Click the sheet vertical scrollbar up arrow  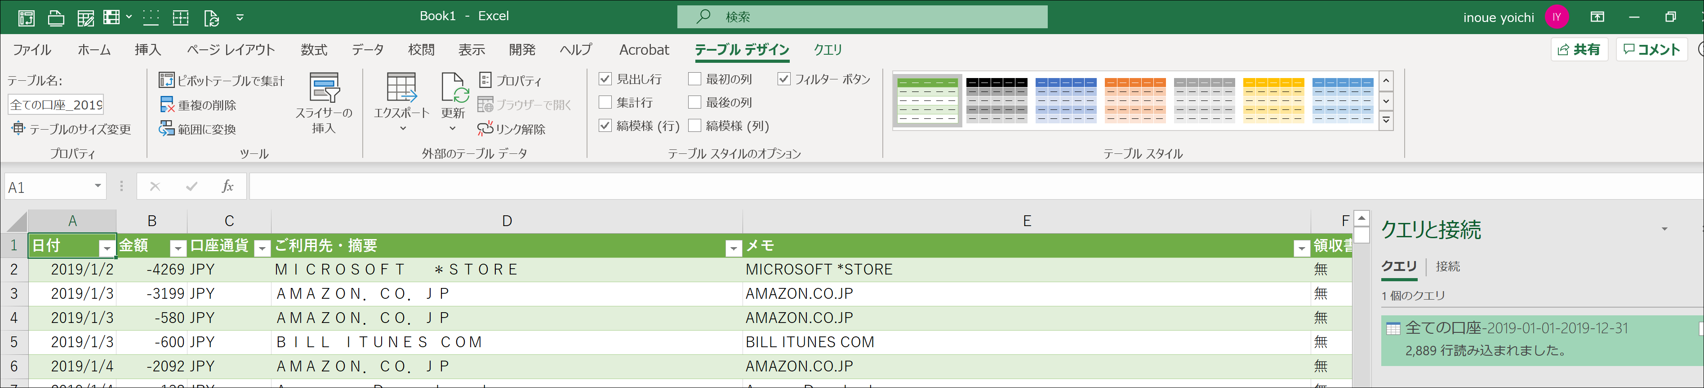pos(1361,218)
